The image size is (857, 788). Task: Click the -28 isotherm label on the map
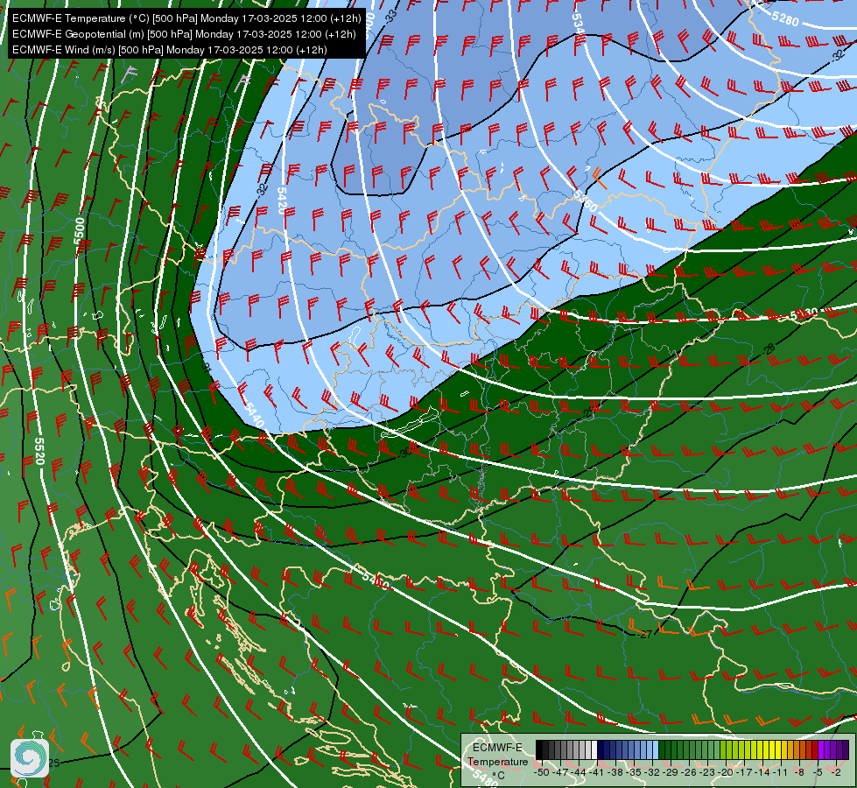click(x=769, y=348)
